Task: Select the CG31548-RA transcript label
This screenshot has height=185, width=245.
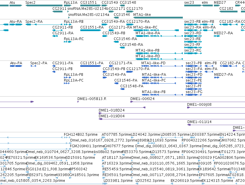Action: click(131, 45)
